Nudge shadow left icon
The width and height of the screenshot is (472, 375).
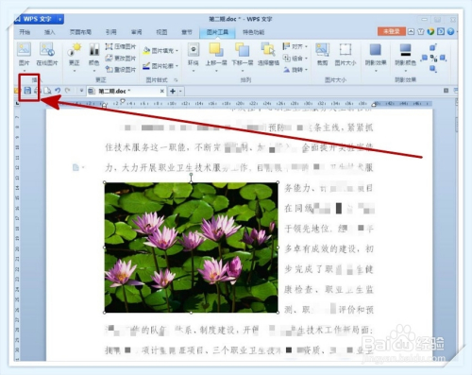(425, 58)
